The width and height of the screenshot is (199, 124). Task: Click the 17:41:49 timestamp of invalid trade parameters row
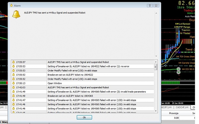(x=21, y=92)
